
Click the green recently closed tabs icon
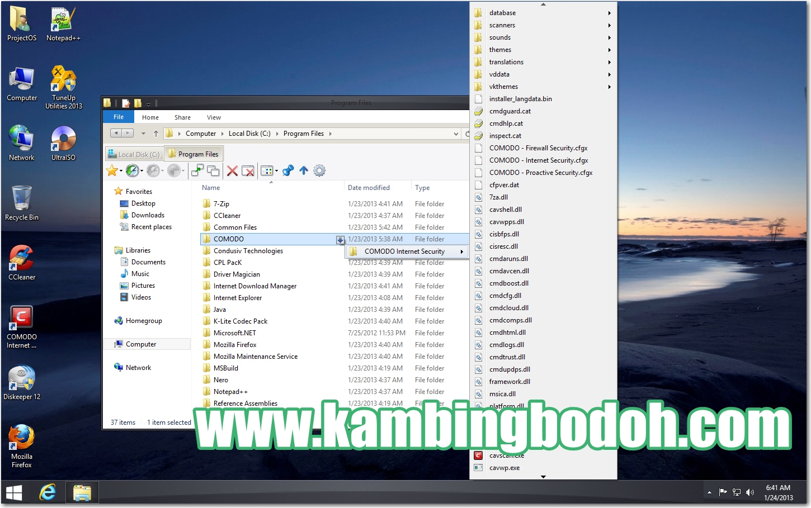click(132, 170)
